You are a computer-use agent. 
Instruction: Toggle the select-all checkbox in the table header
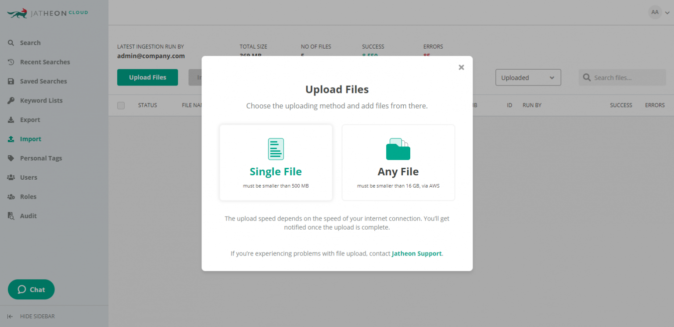(121, 105)
